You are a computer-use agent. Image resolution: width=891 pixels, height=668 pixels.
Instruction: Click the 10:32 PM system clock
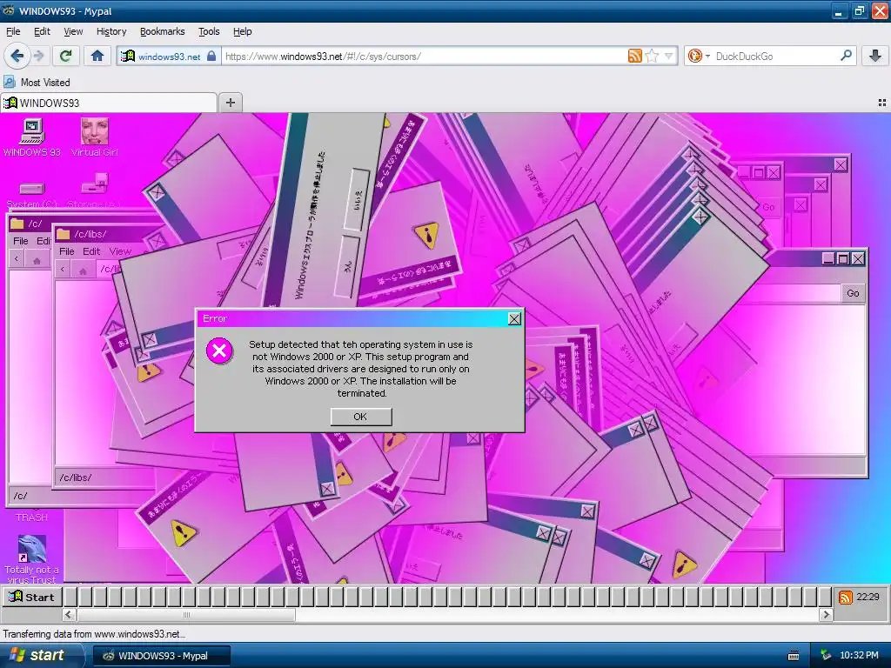[859, 656]
